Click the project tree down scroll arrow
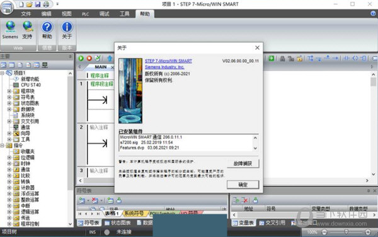The height and width of the screenshot is (237, 378). click(x=71, y=224)
